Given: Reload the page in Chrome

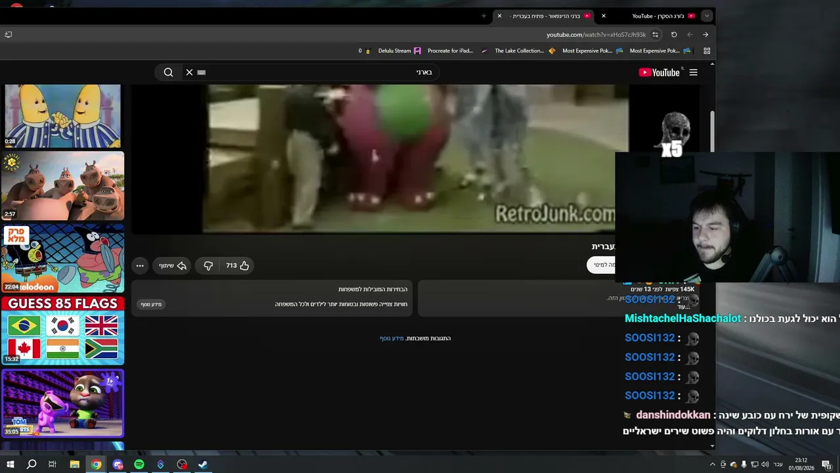Looking at the screenshot, I should point(674,34).
